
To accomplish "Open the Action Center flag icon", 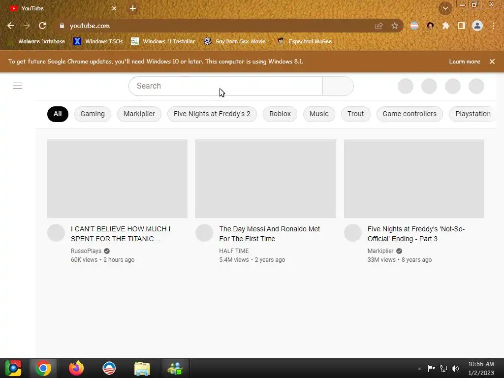I will 431,368.
